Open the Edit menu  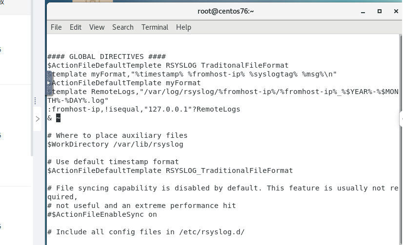[76, 27]
